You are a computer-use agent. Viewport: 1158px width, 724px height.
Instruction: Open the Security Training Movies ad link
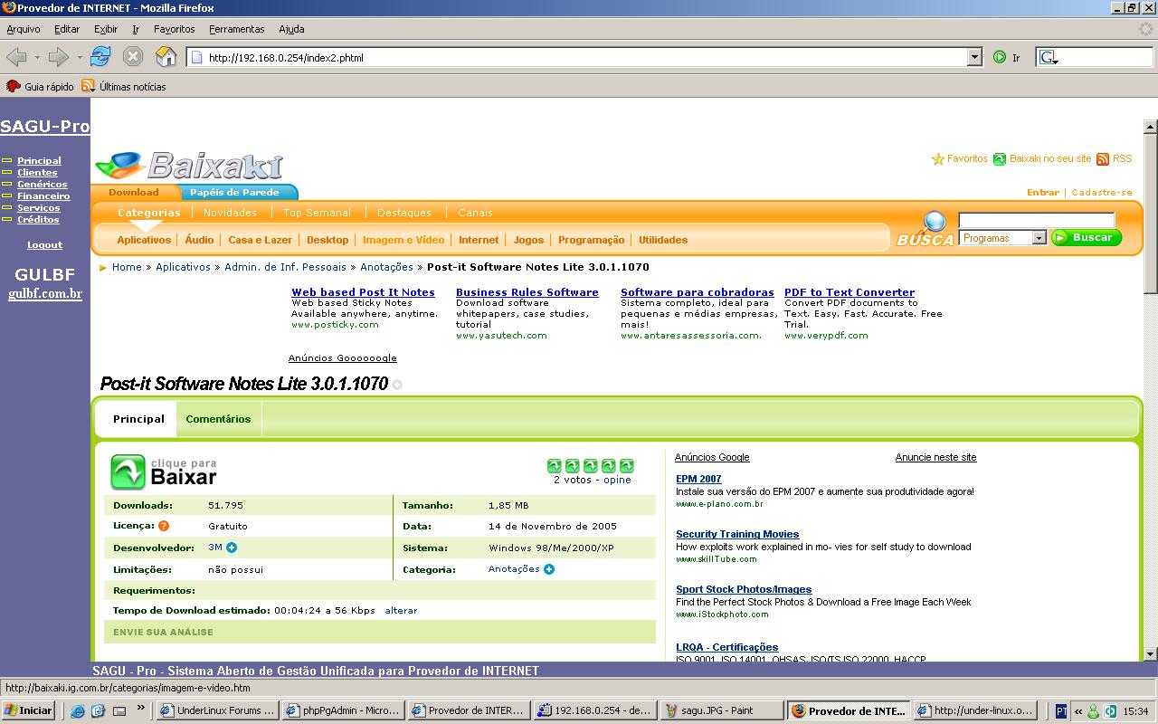[x=737, y=534]
